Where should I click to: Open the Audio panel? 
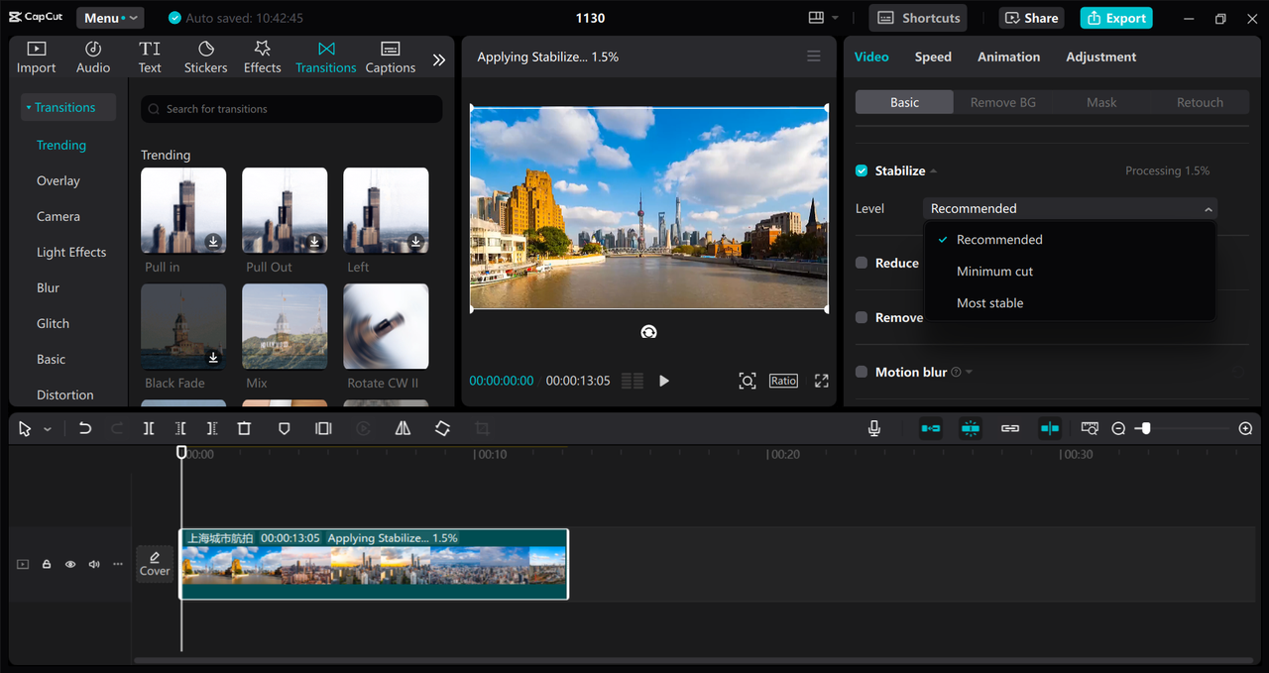click(93, 57)
